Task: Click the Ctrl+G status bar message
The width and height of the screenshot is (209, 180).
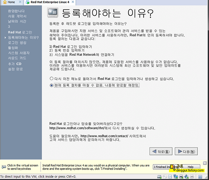Action: click(x=38, y=177)
